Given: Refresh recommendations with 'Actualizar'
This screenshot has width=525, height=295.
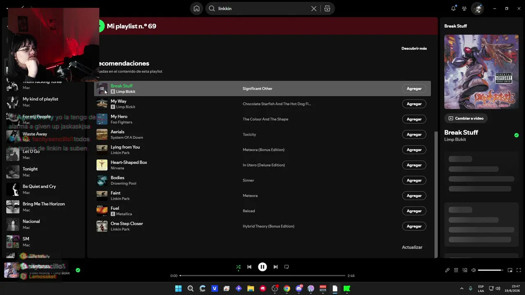Looking at the screenshot, I should [x=412, y=247].
